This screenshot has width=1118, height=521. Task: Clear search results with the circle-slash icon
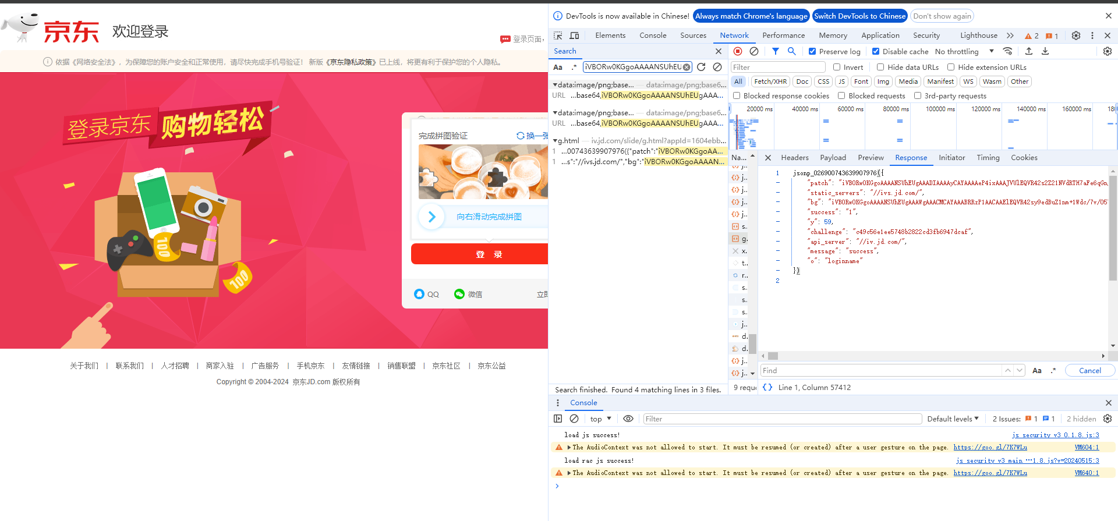click(x=717, y=67)
